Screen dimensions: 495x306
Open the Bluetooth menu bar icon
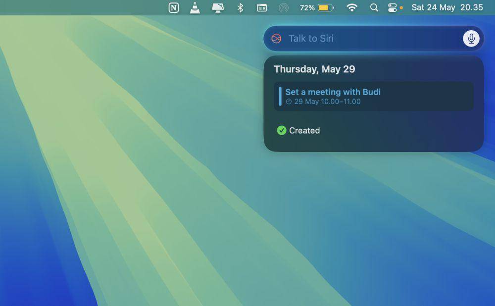240,7
